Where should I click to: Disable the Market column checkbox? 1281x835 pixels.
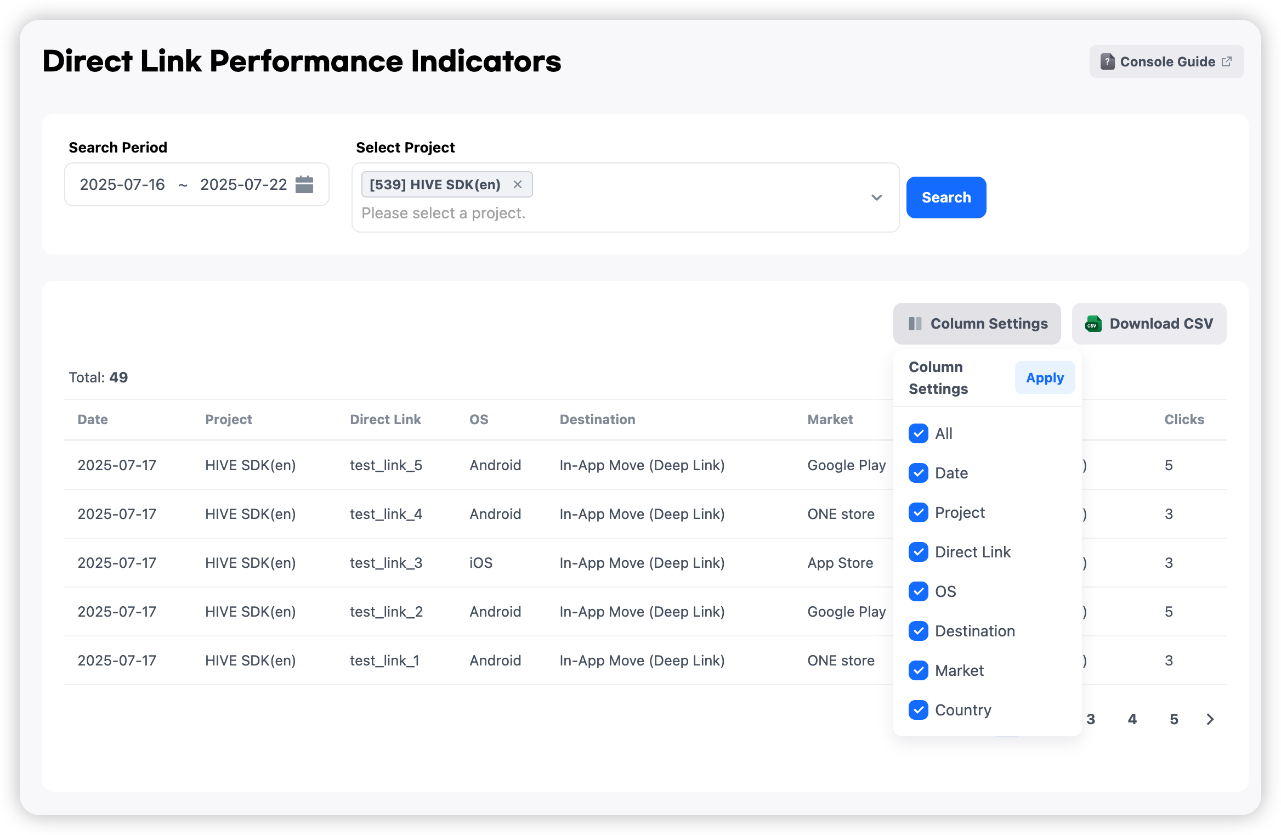pos(919,670)
